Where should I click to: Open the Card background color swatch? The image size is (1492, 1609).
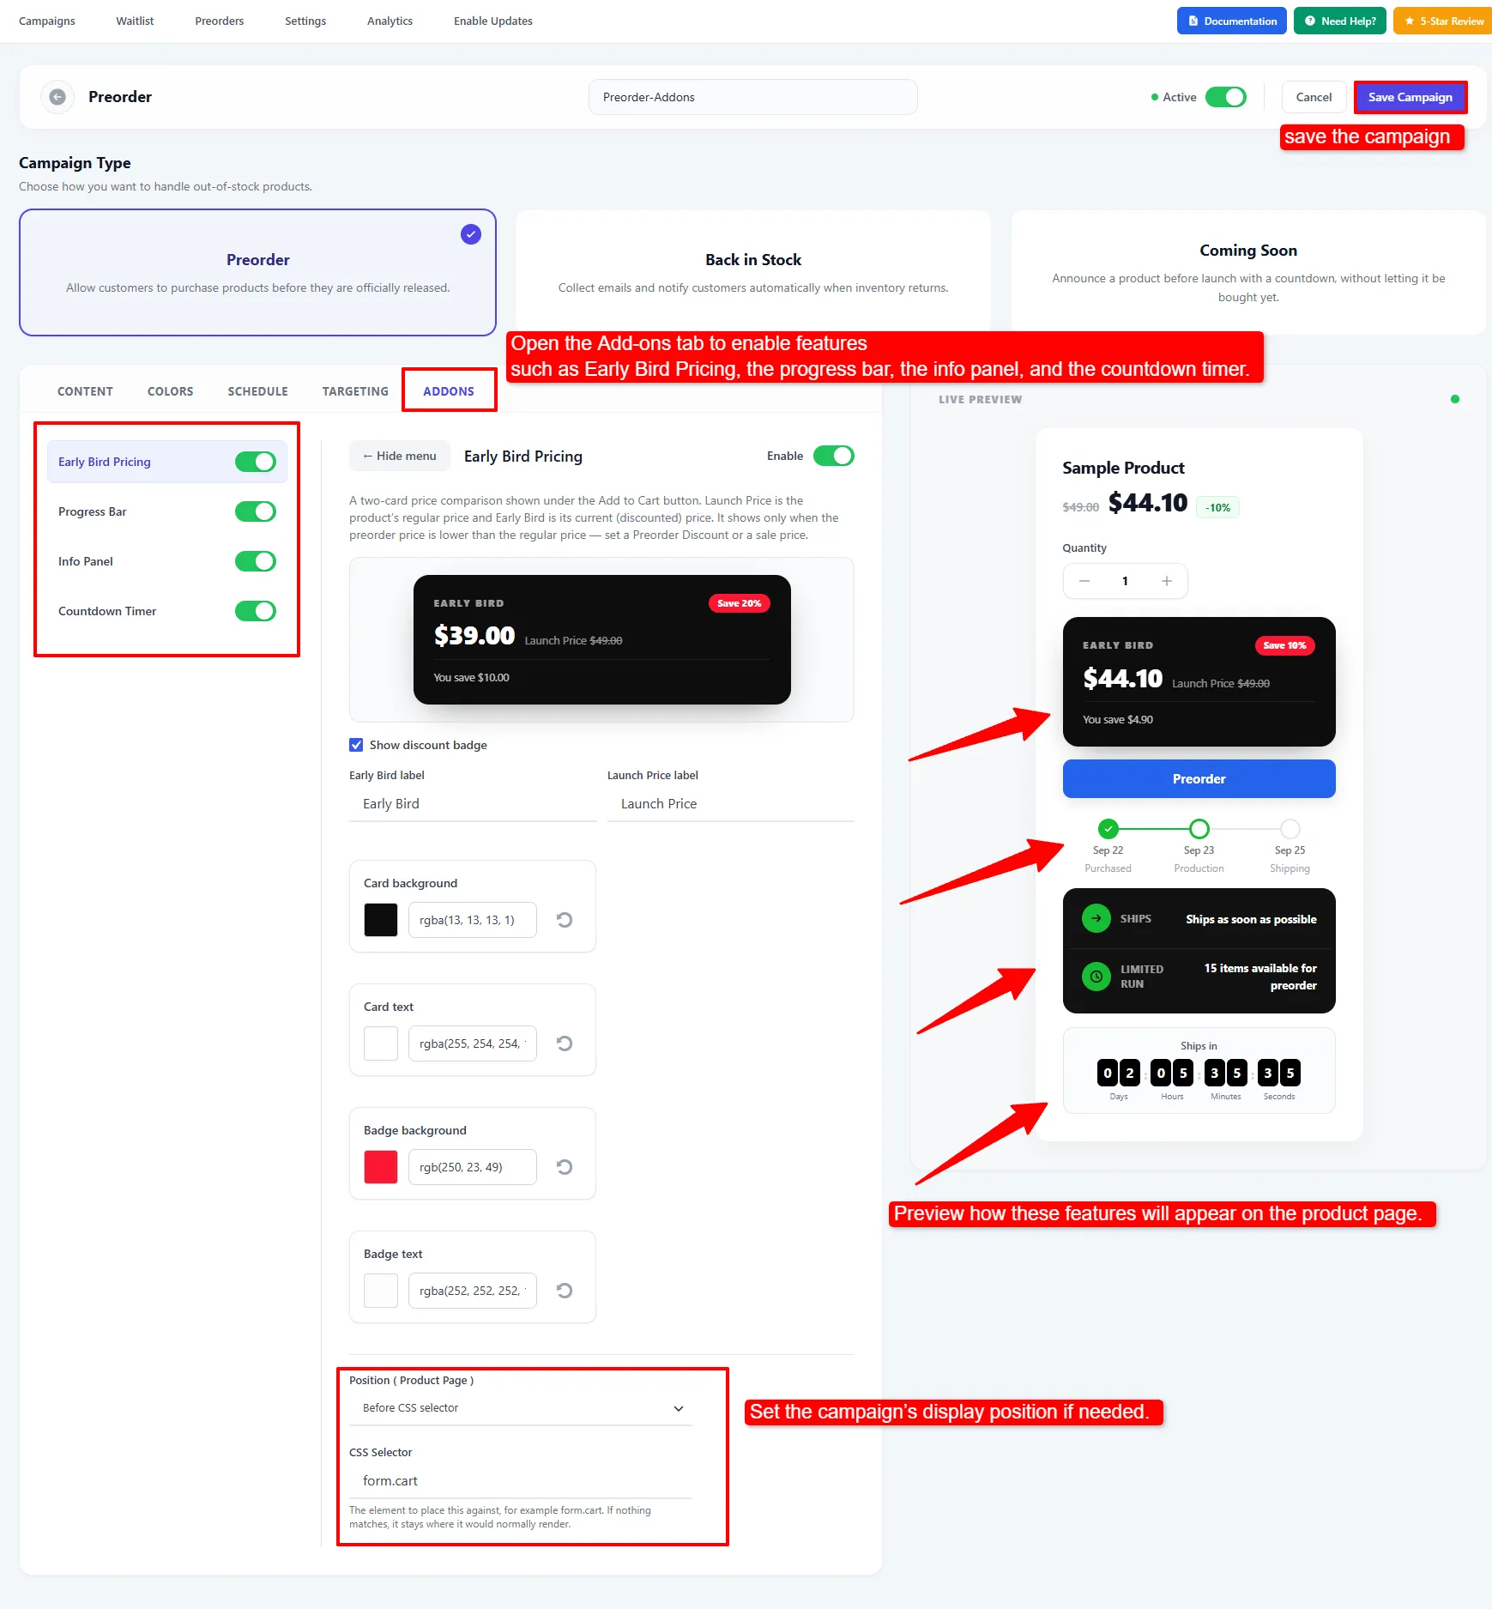381,920
